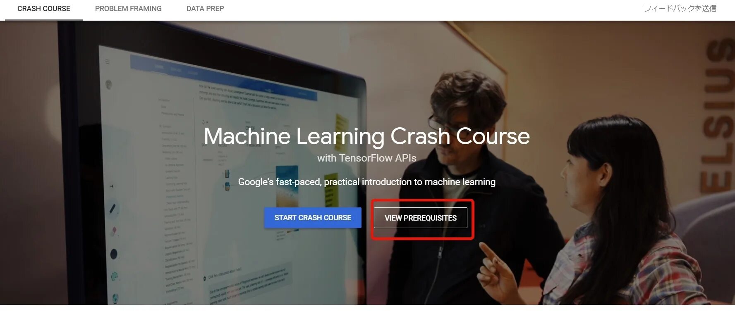This screenshot has height=333, width=735.
Task: Click the Machine Learning Crash Course heading
Action: pyautogui.click(x=367, y=136)
